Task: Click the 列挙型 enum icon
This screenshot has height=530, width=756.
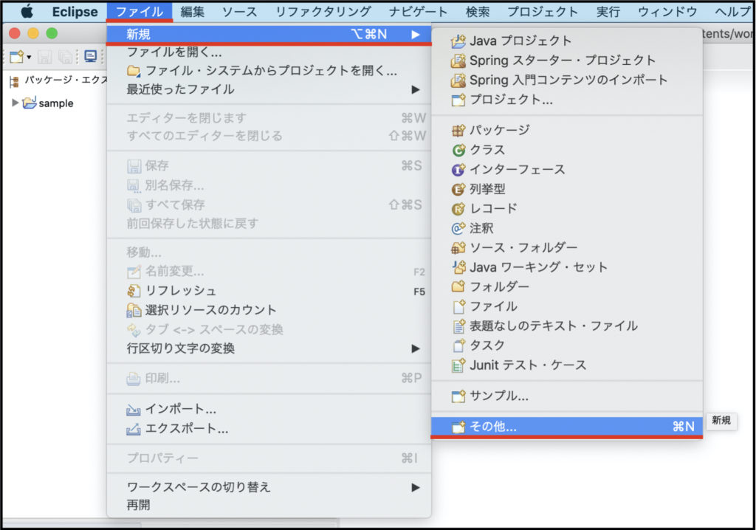Action: click(x=458, y=189)
